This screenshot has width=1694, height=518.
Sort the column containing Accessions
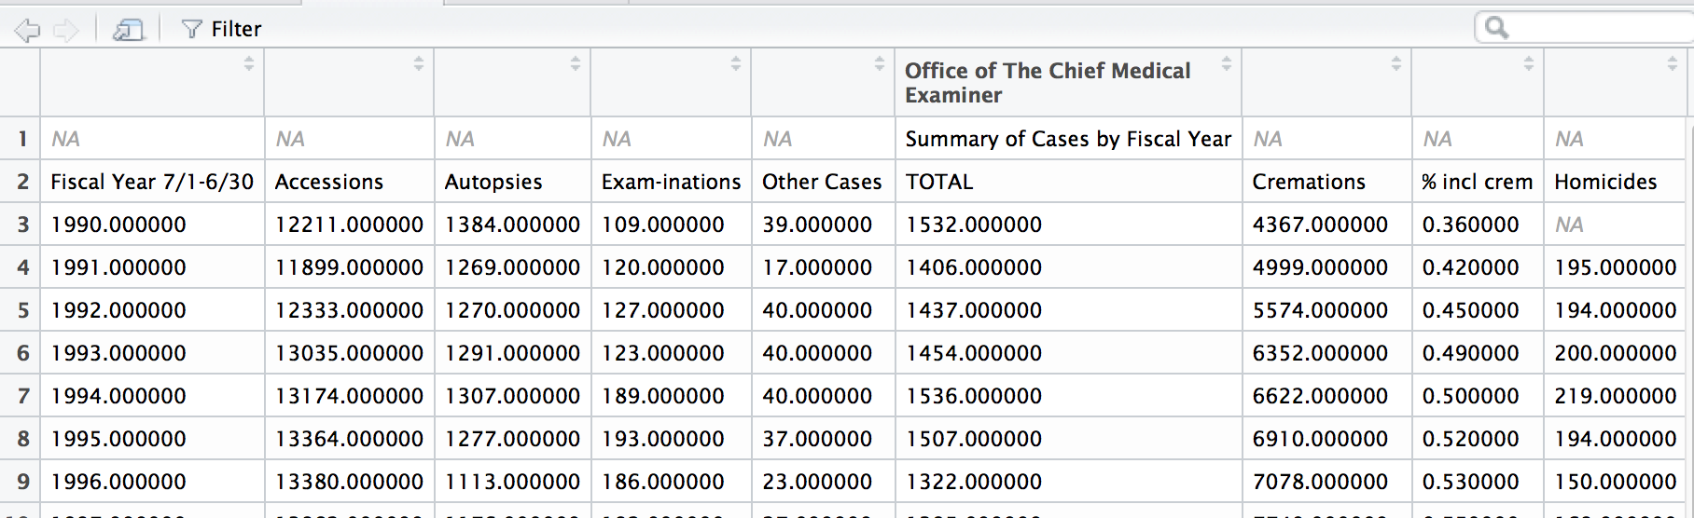(x=418, y=64)
